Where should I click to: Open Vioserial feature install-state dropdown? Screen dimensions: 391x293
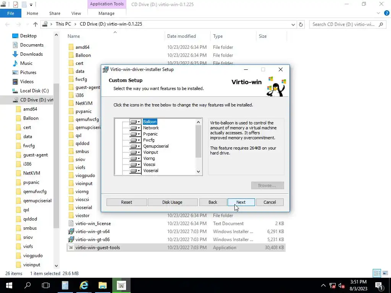(x=135, y=171)
